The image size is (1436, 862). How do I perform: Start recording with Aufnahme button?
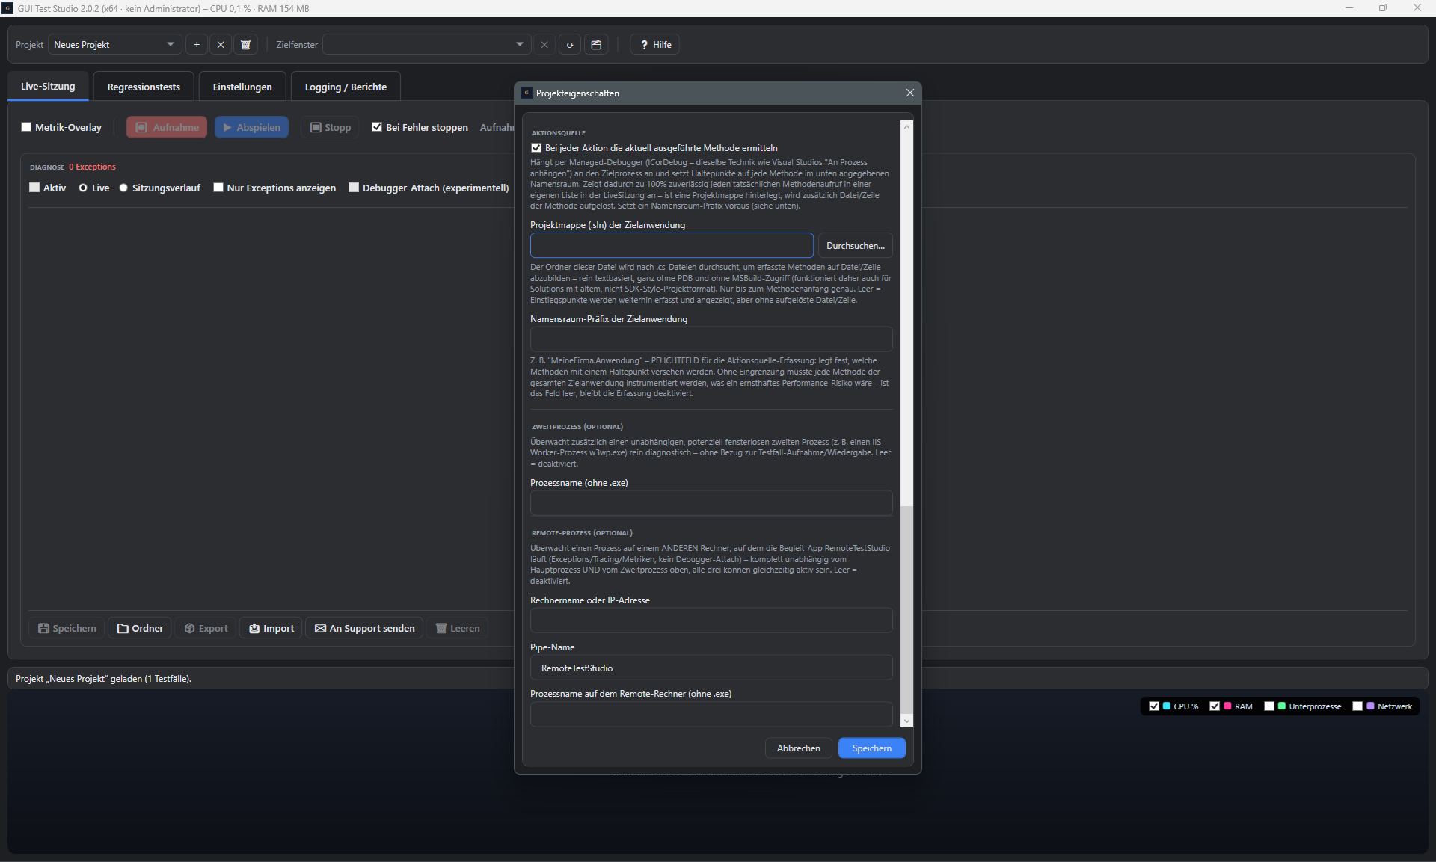pos(167,127)
